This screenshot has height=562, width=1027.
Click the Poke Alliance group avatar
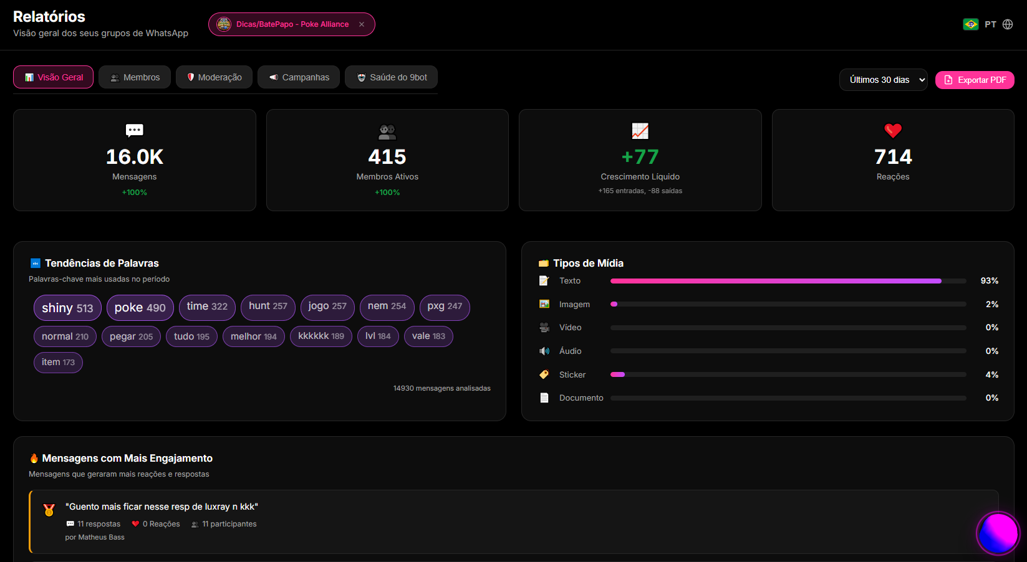224,24
